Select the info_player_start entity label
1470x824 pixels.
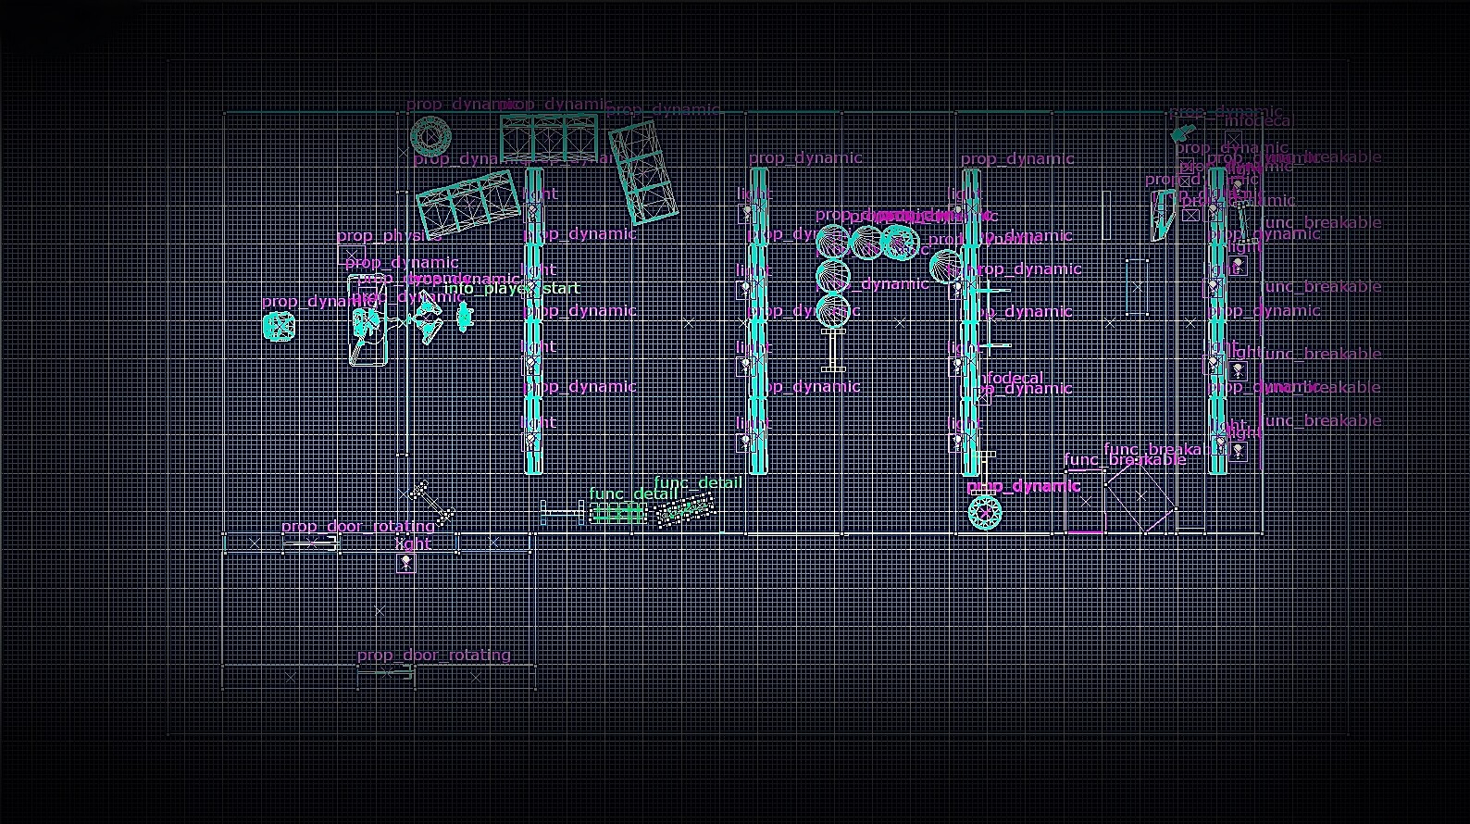point(512,288)
